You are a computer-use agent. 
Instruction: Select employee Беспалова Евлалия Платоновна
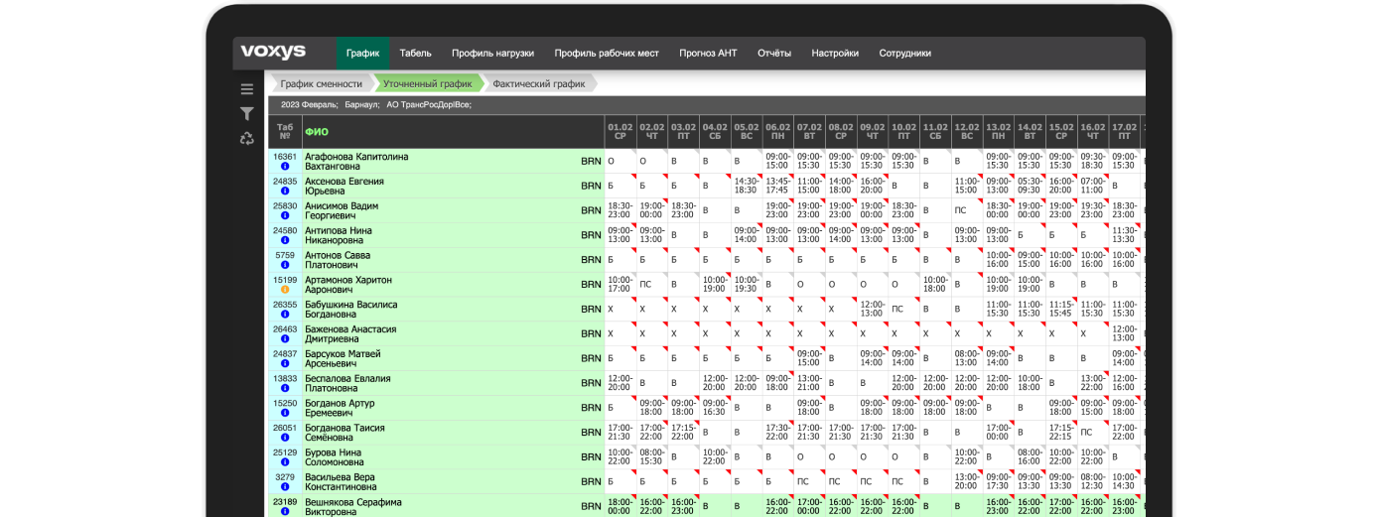tap(349, 383)
